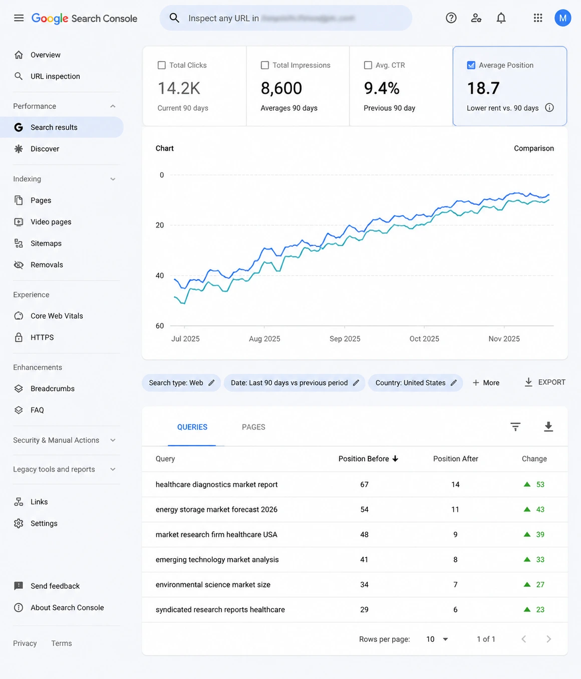Click the Removals crossed-eye icon
Image resolution: width=581 pixels, height=679 pixels.
pyautogui.click(x=19, y=265)
